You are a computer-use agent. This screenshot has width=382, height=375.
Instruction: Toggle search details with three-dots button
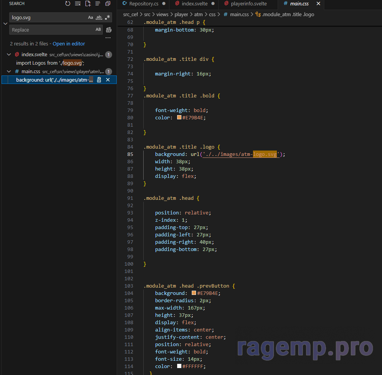108,38
